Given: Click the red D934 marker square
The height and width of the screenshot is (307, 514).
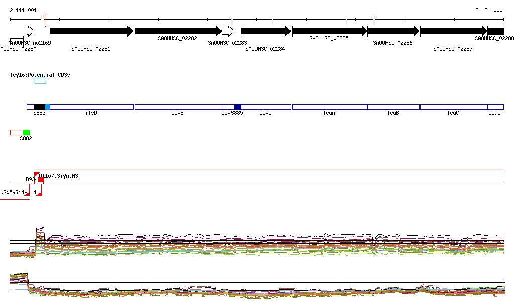Looking at the screenshot, I should pos(41,179).
